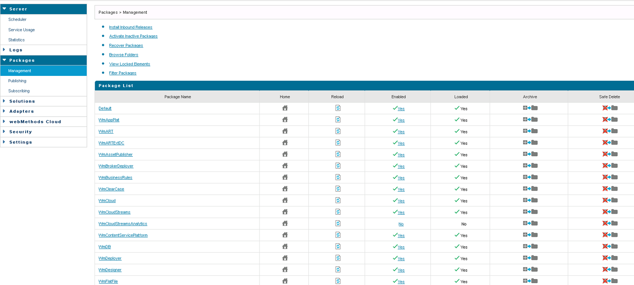Archive the WmCloudStreams package
634x285 pixels.
coord(530,212)
